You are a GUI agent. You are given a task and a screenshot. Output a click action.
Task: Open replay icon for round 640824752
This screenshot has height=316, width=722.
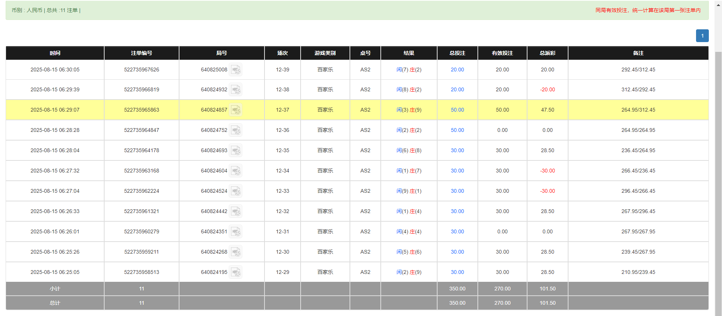tap(236, 130)
